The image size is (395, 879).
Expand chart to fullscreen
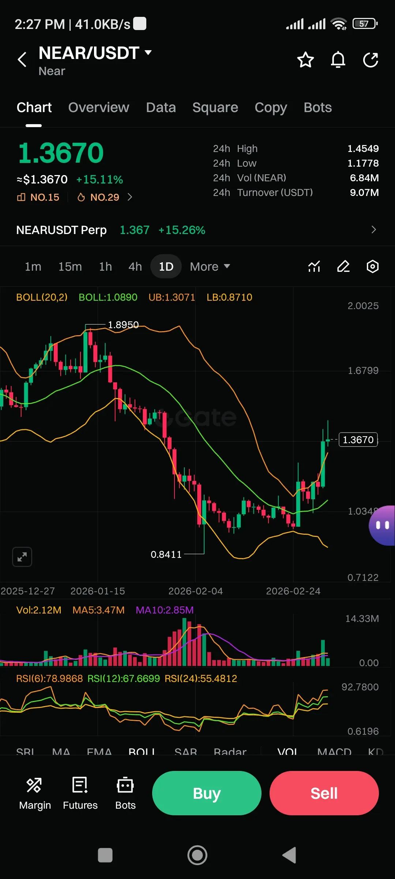click(22, 557)
